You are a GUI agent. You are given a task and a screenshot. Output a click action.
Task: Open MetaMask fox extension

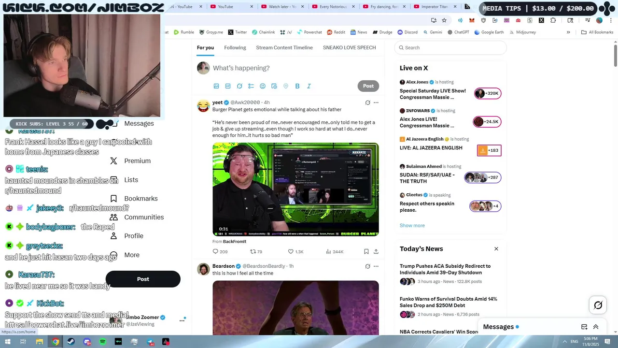pos(472,20)
